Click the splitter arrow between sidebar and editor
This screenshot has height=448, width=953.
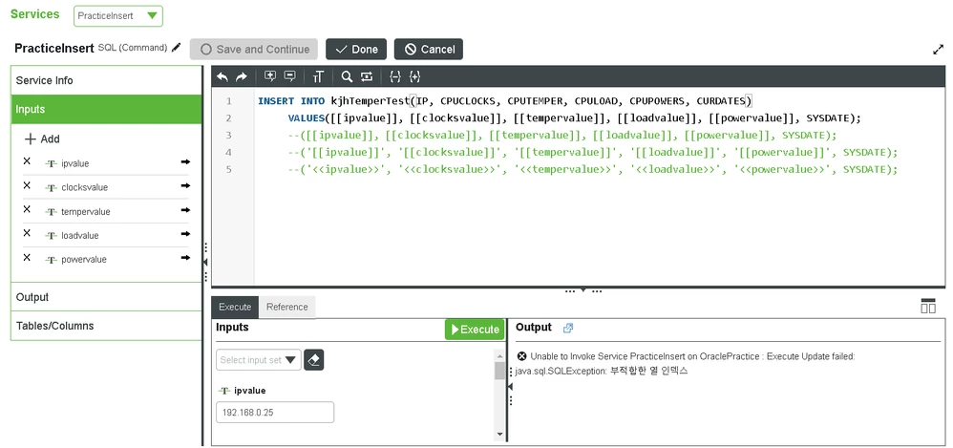click(205, 262)
